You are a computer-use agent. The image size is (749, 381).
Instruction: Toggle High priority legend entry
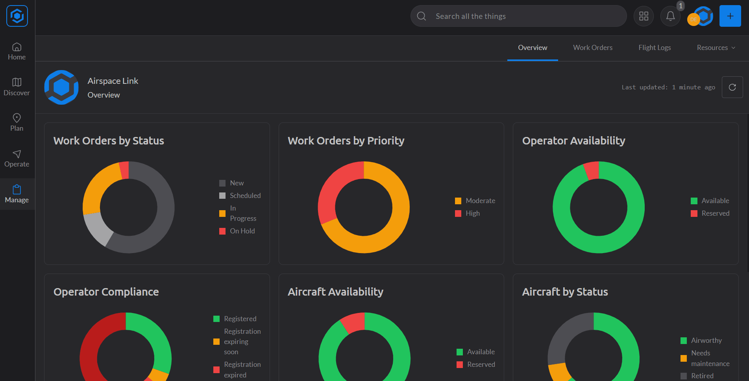[468, 213]
